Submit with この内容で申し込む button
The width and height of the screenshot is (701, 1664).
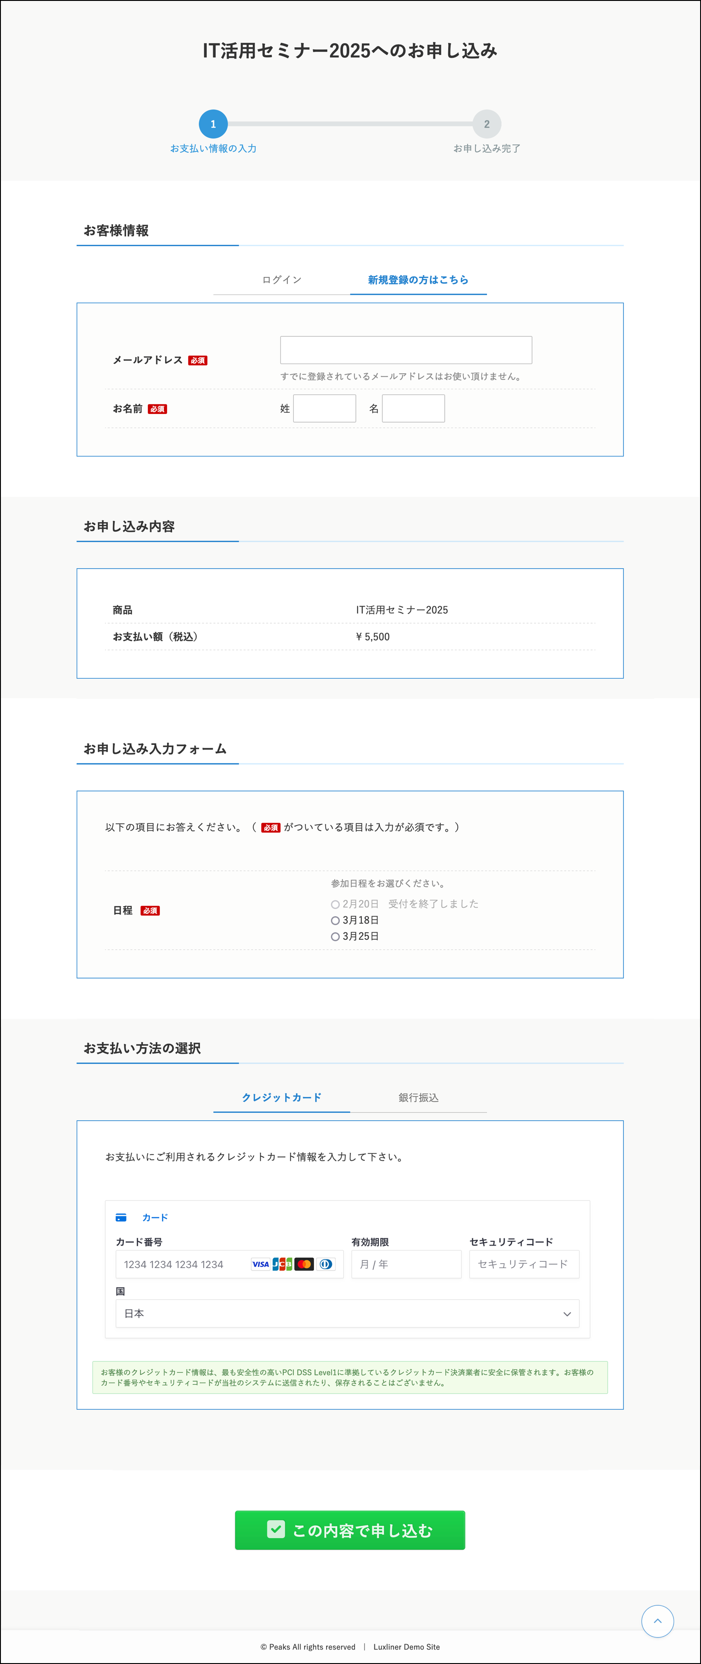click(350, 1530)
